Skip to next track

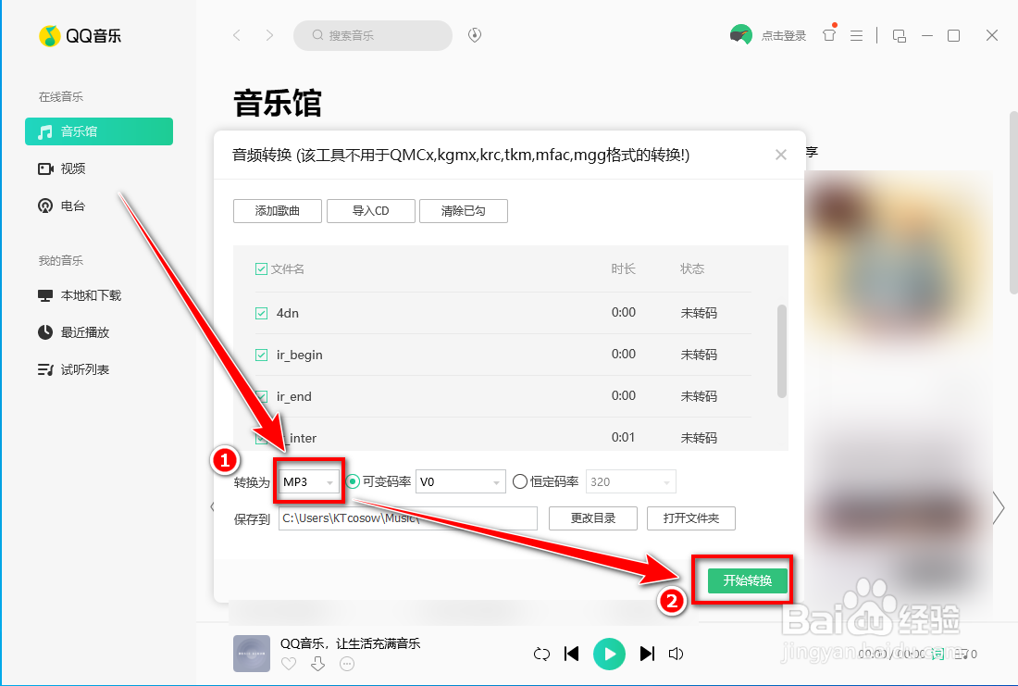(x=647, y=654)
